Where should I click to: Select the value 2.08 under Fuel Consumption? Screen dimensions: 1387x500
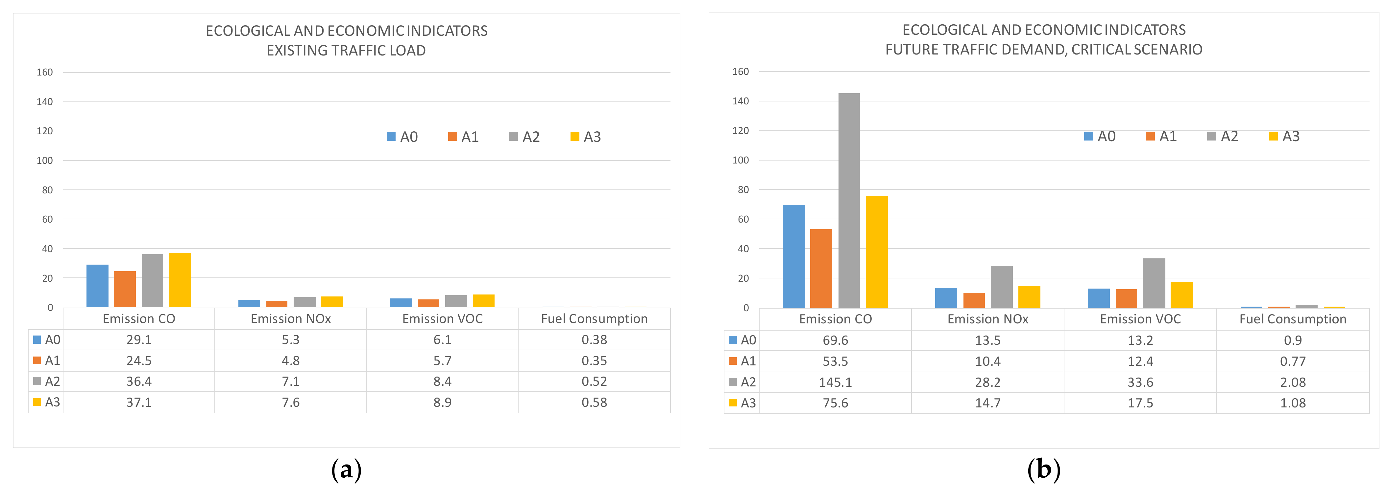click(x=1293, y=382)
